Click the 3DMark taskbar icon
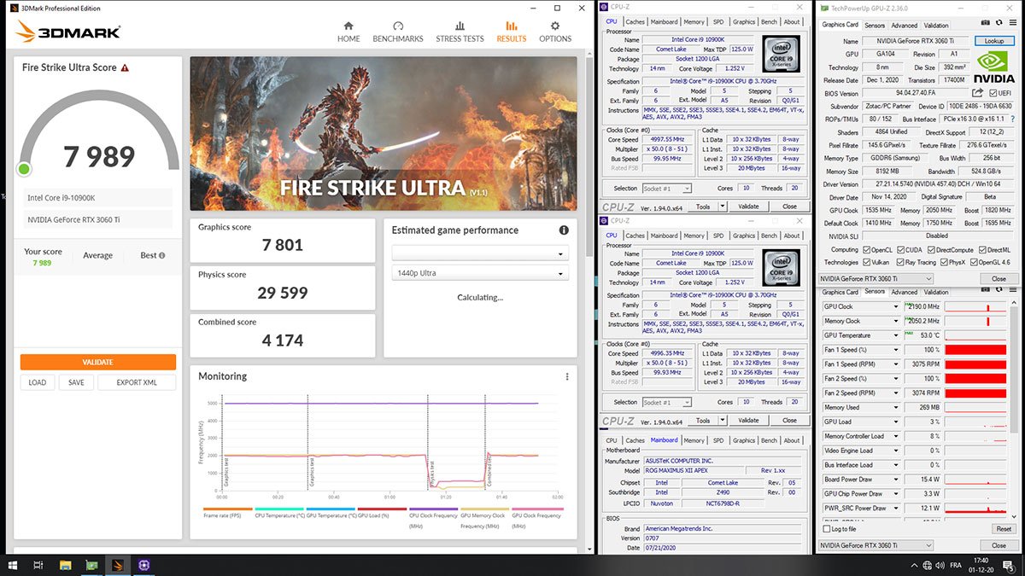 pos(118,565)
